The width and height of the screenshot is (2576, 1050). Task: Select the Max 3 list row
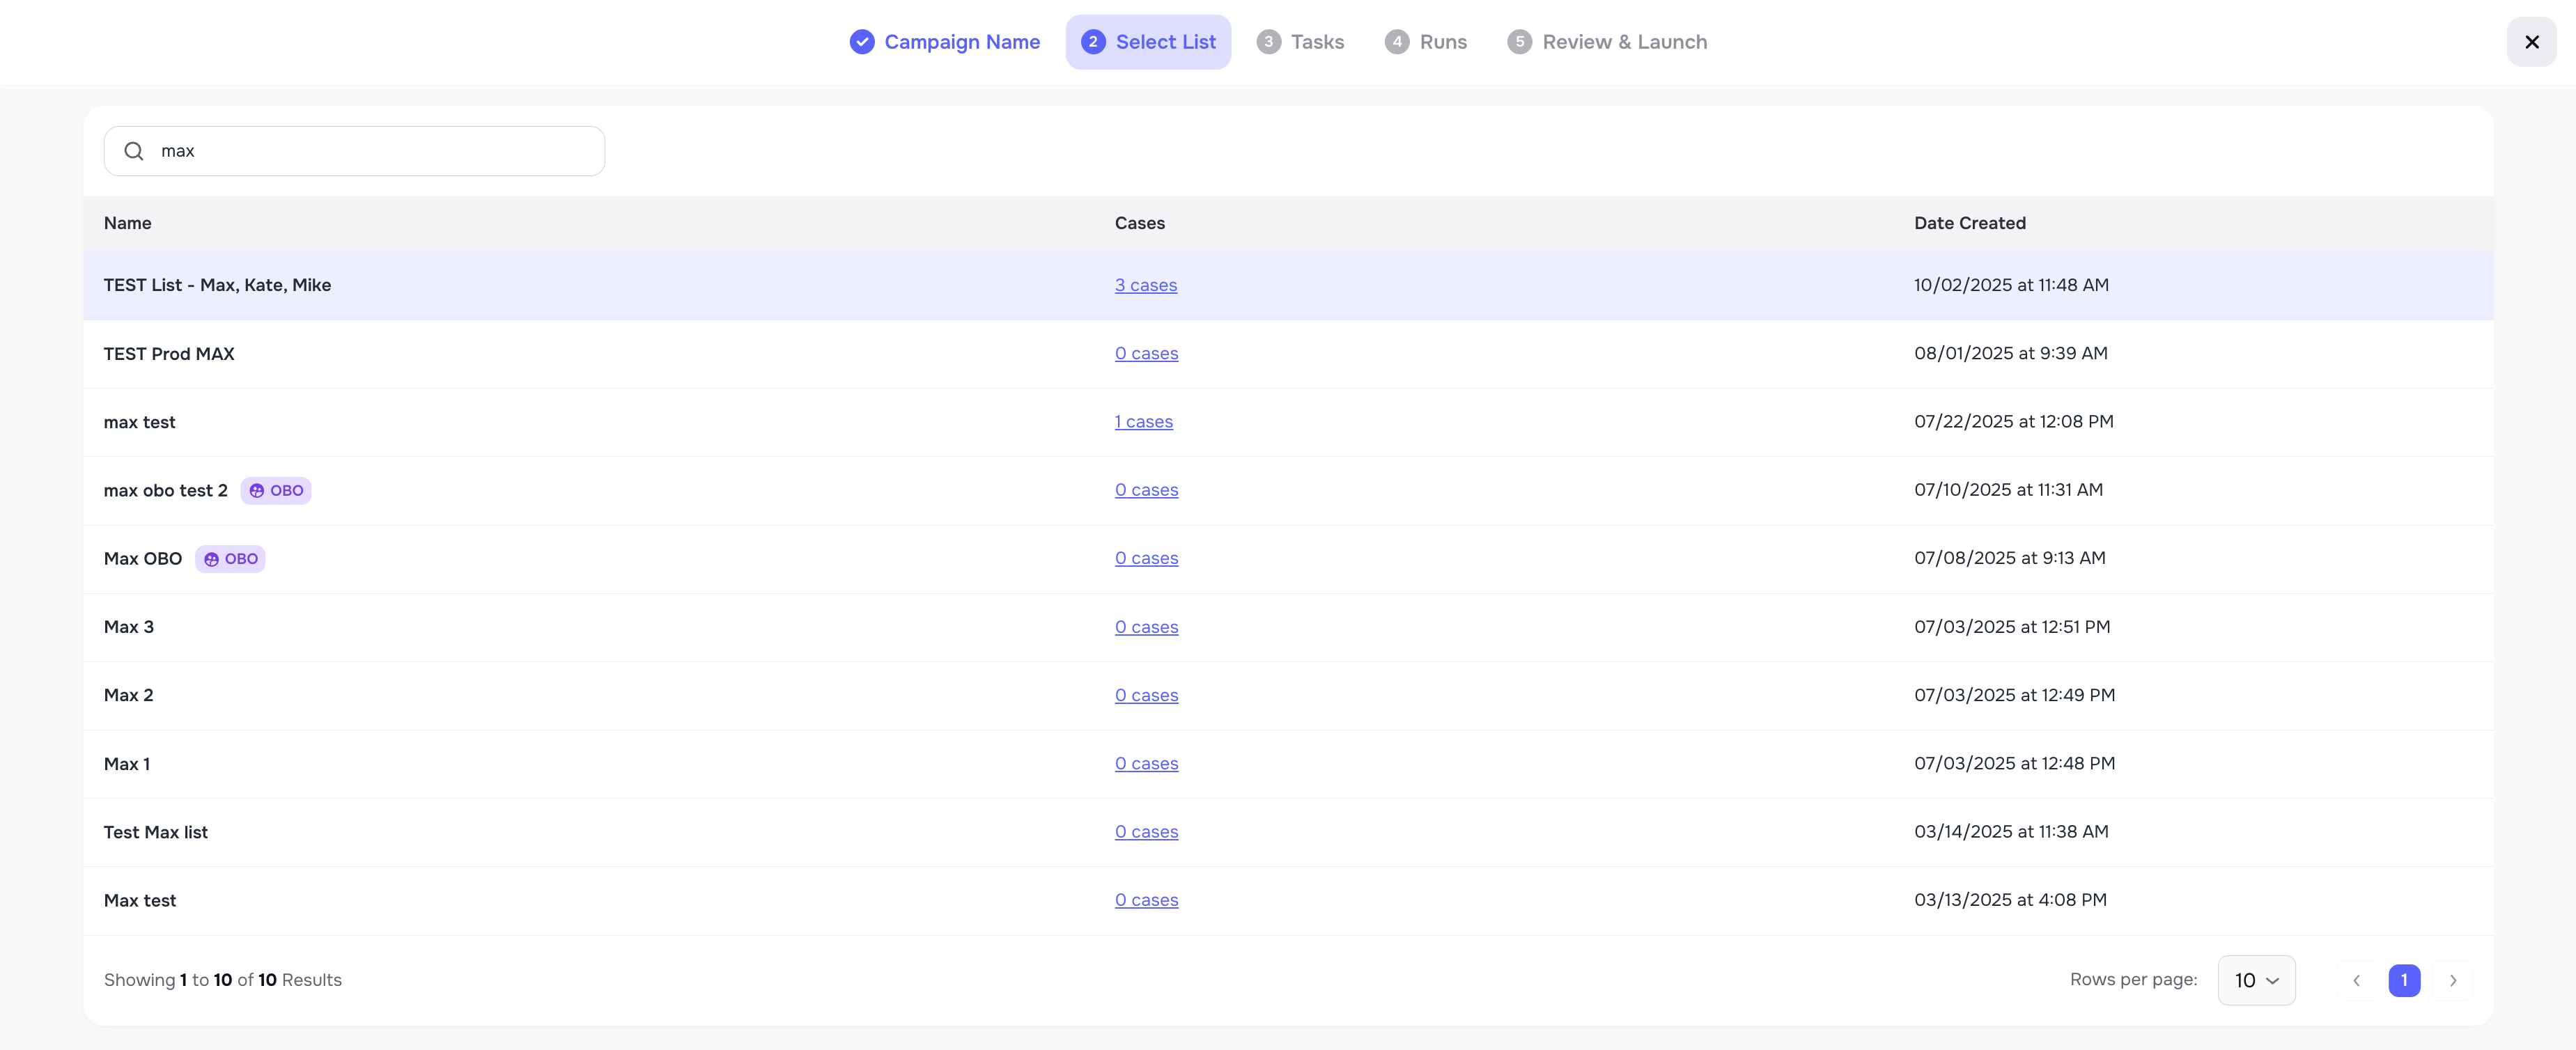point(129,627)
